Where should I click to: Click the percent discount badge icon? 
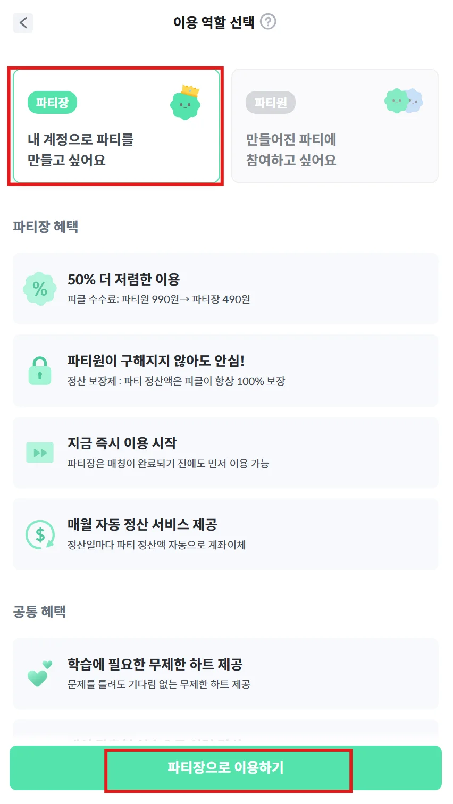click(40, 289)
